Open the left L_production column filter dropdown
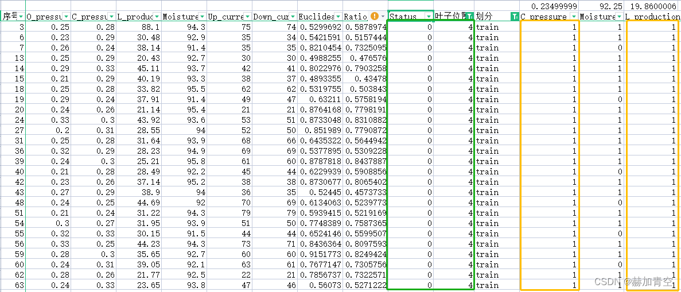The height and width of the screenshot is (292, 681). coord(157,17)
